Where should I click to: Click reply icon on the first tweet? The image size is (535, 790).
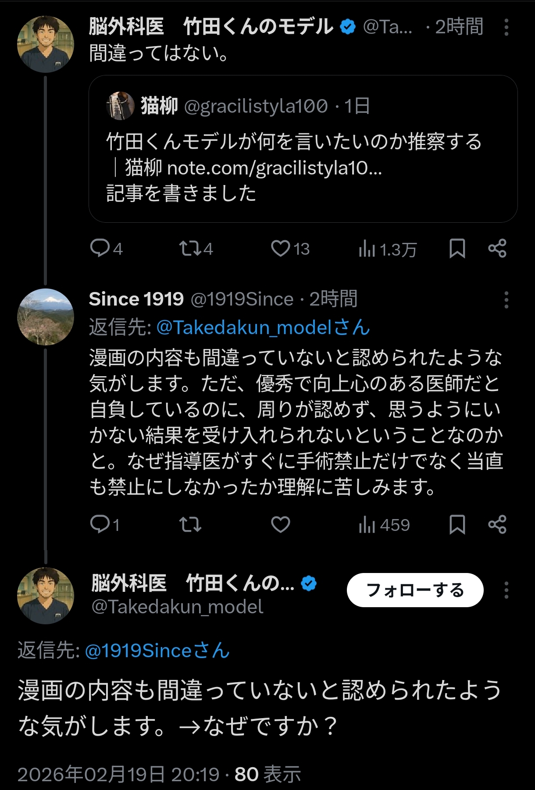[x=100, y=248]
